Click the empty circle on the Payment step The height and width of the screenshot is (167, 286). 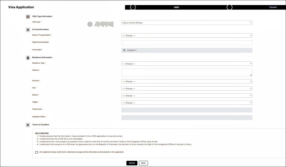pos(229,7)
